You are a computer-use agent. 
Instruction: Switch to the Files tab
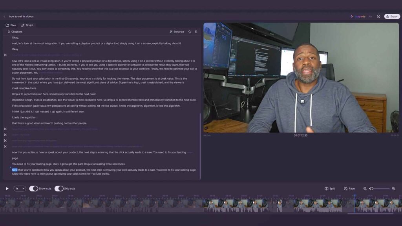coord(11,25)
